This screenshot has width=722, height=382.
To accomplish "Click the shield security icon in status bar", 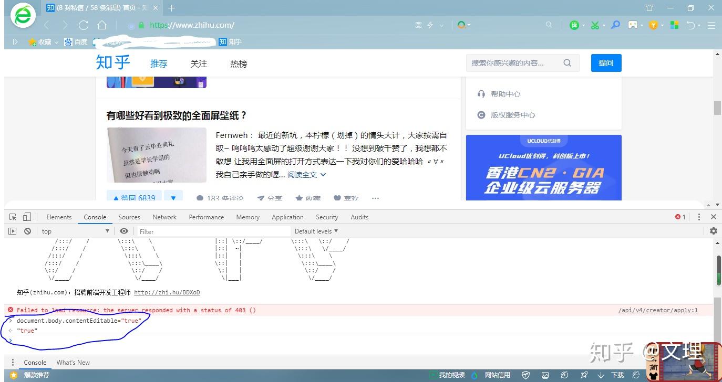I will [525, 375].
